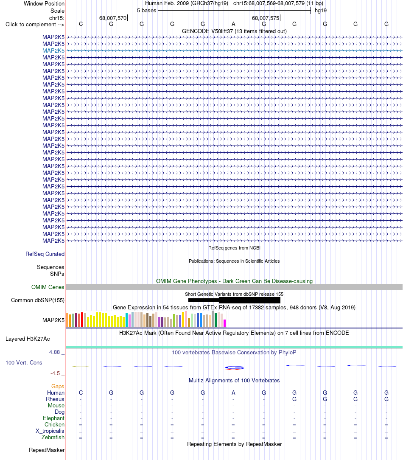
Task: Click the 'C' base in the complement row
Action: 81,24
